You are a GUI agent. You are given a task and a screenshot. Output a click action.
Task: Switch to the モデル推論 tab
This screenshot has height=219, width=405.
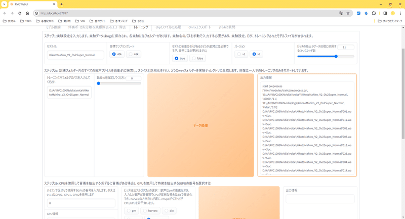click(x=53, y=27)
